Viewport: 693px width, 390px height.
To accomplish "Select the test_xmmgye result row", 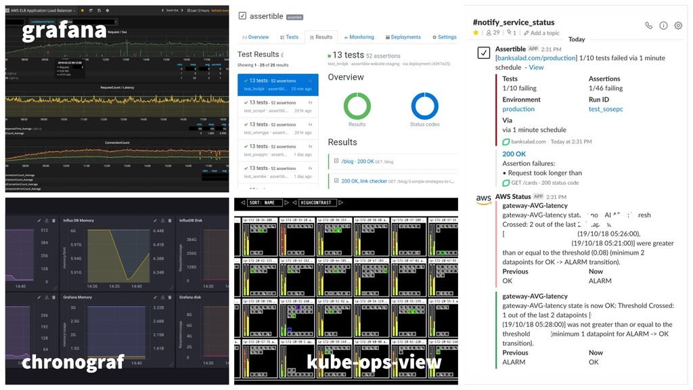I will (278, 128).
